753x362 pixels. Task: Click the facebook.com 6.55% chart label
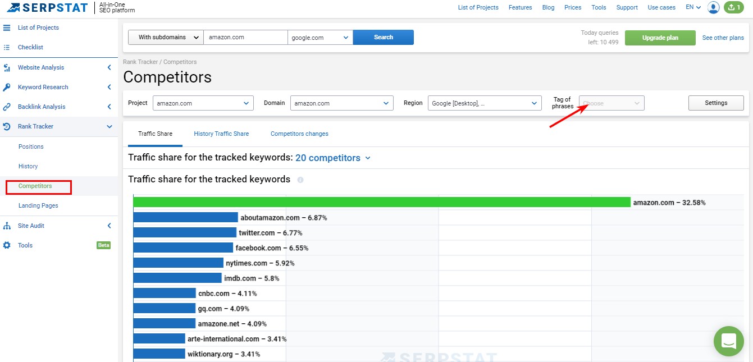[272, 248]
